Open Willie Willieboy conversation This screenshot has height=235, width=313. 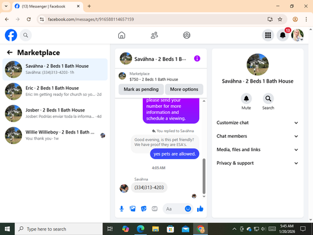tap(55, 135)
